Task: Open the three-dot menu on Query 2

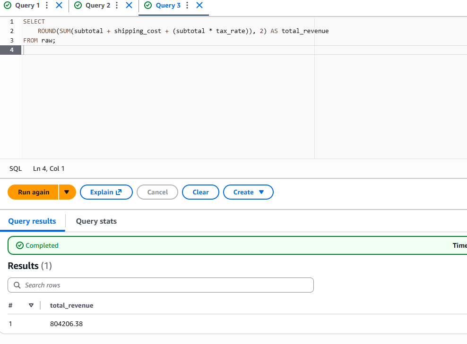Action: 117,6
